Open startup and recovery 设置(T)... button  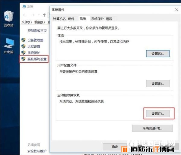point(158,114)
